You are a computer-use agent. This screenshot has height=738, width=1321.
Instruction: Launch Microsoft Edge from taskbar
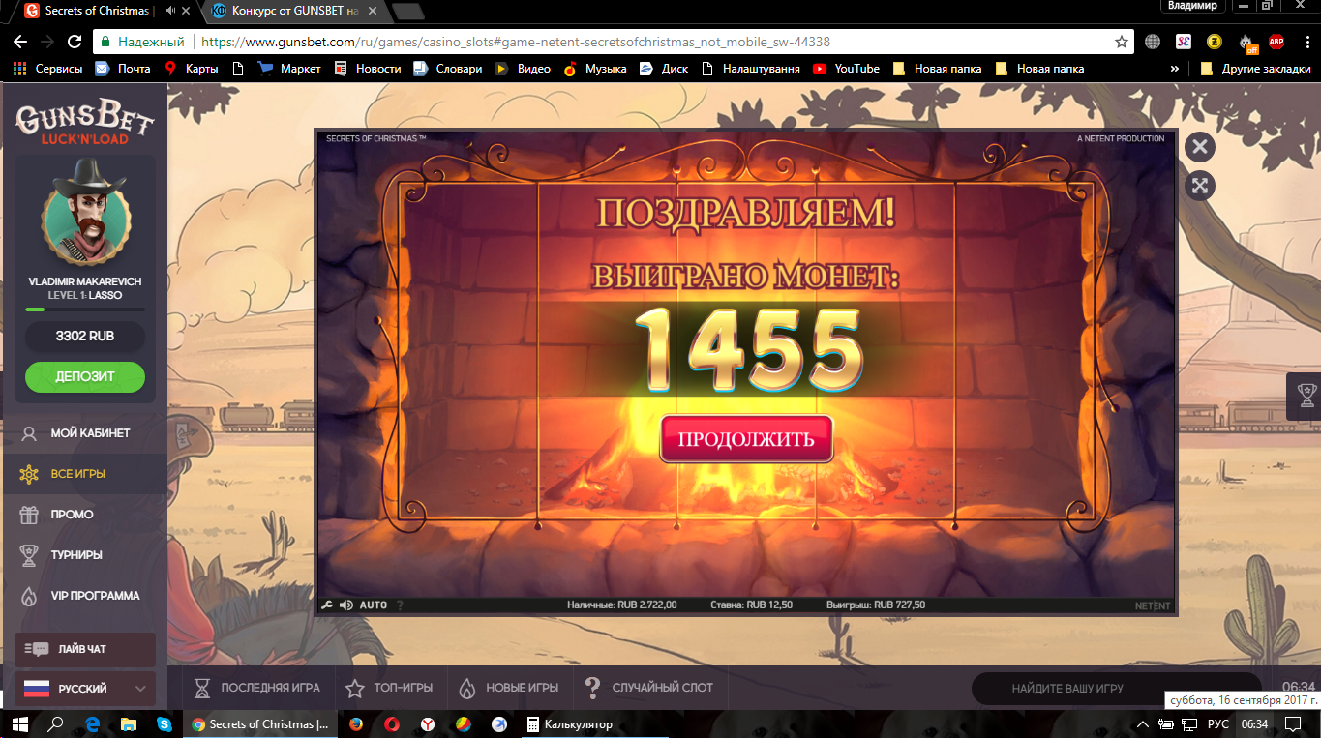tap(93, 723)
